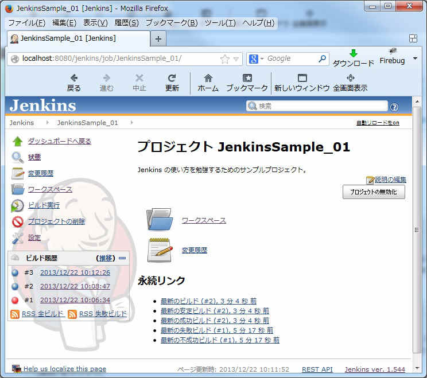Open a new window via 新しいウィンドウ icon
This screenshot has width=427, height=378.
[302, 78]
